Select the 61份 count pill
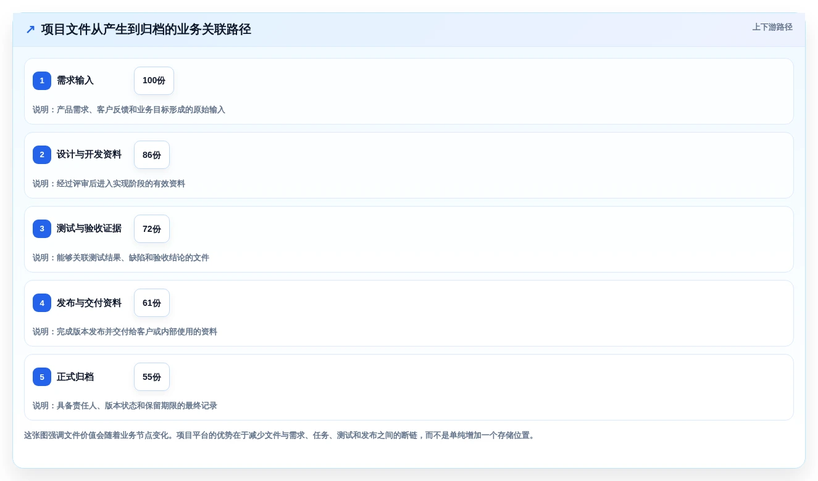This screenshot has width=818, height=481. [x=152, y=303]
